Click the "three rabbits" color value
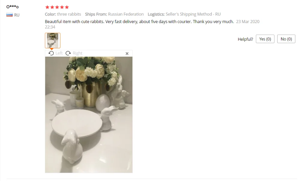 (x=69, y=14)
